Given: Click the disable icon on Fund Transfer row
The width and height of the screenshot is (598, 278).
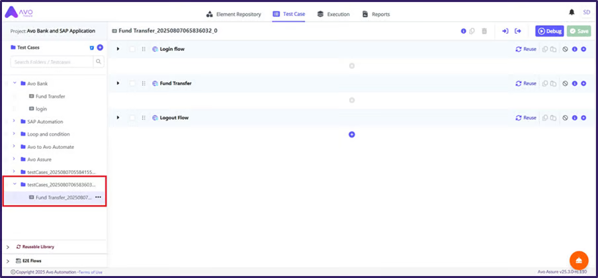Looking at the screenshot, I should [x=565, y=83].
